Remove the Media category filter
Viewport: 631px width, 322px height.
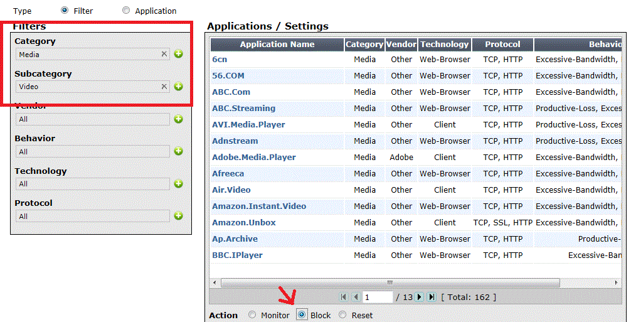click(164, 54)
